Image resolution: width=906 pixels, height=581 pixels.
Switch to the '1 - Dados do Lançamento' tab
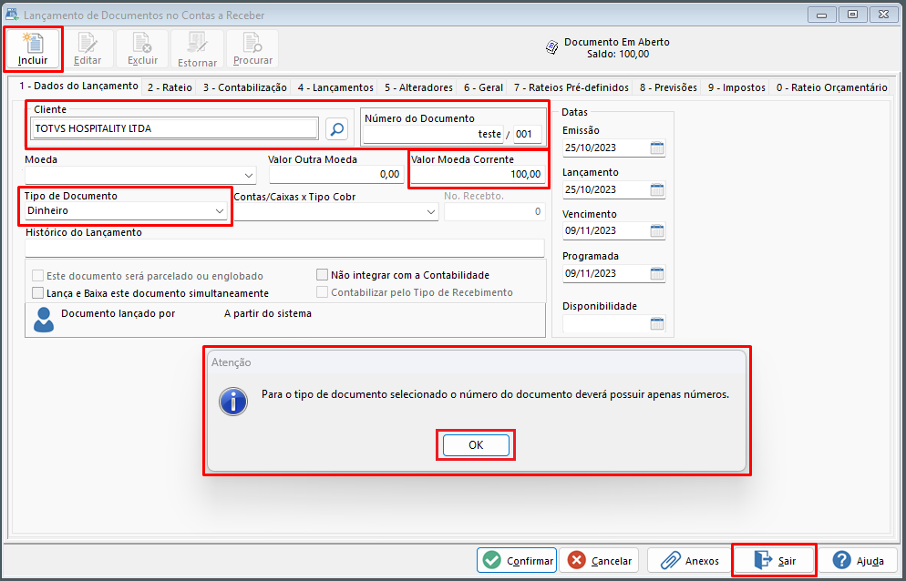(78, 86)
